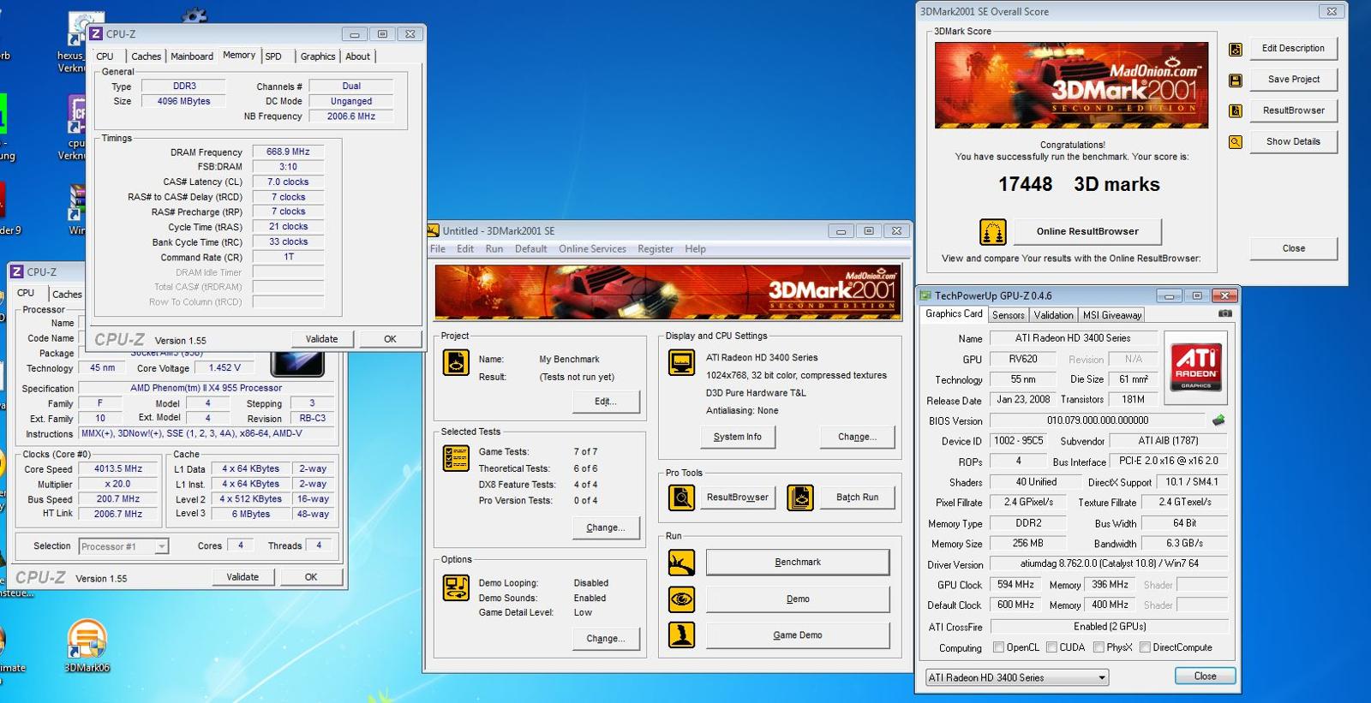Click the Benchmark run icon
This screenshot has height=703, width=1371.
pos(681,563)
